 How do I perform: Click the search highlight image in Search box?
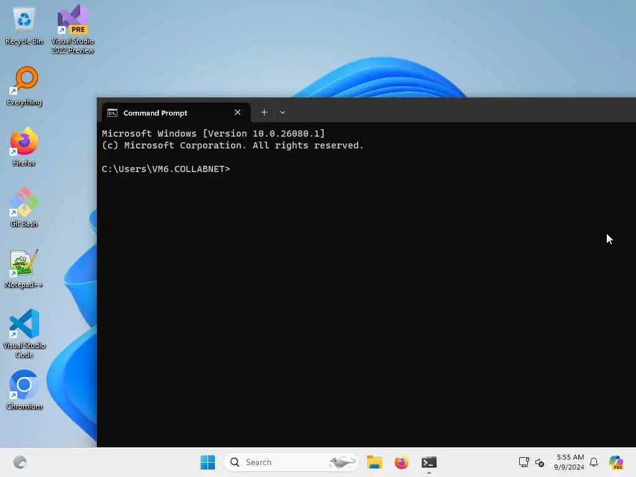pyautogui.click(x=342, y=462)
